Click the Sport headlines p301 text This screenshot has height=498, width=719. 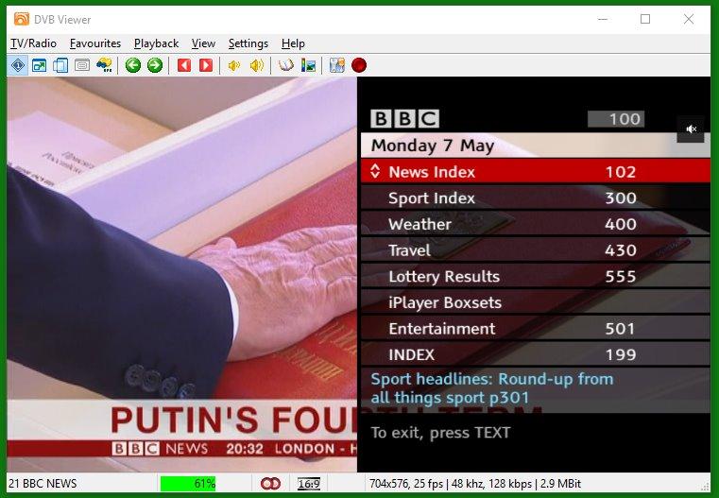pyautogui.click(x=492, y=388)
